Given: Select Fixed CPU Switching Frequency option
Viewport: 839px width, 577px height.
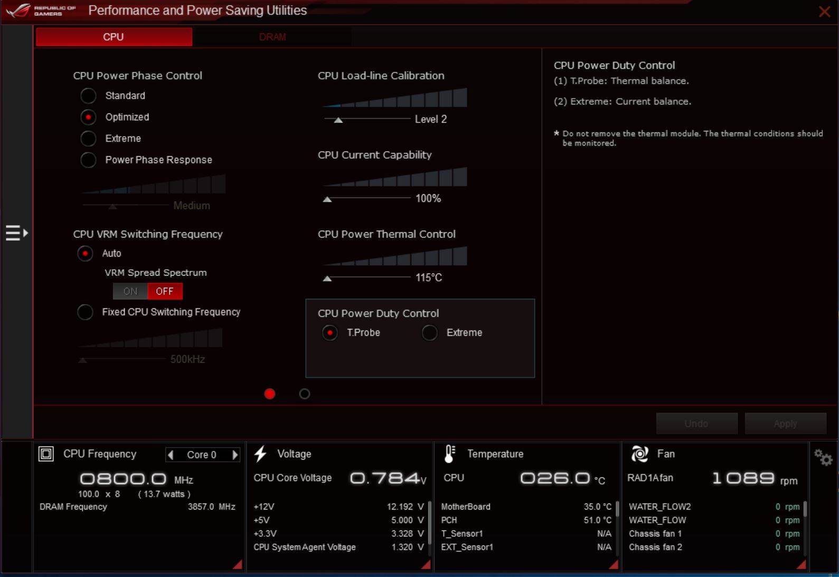Looking at the screenshot, I should coord(85,312).
